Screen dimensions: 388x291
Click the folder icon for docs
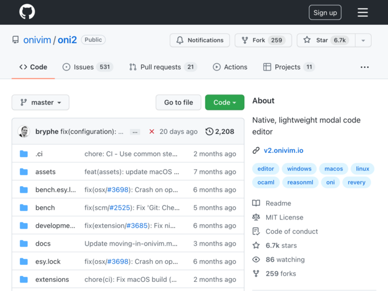pyautogui.click(x=24, y=244)
